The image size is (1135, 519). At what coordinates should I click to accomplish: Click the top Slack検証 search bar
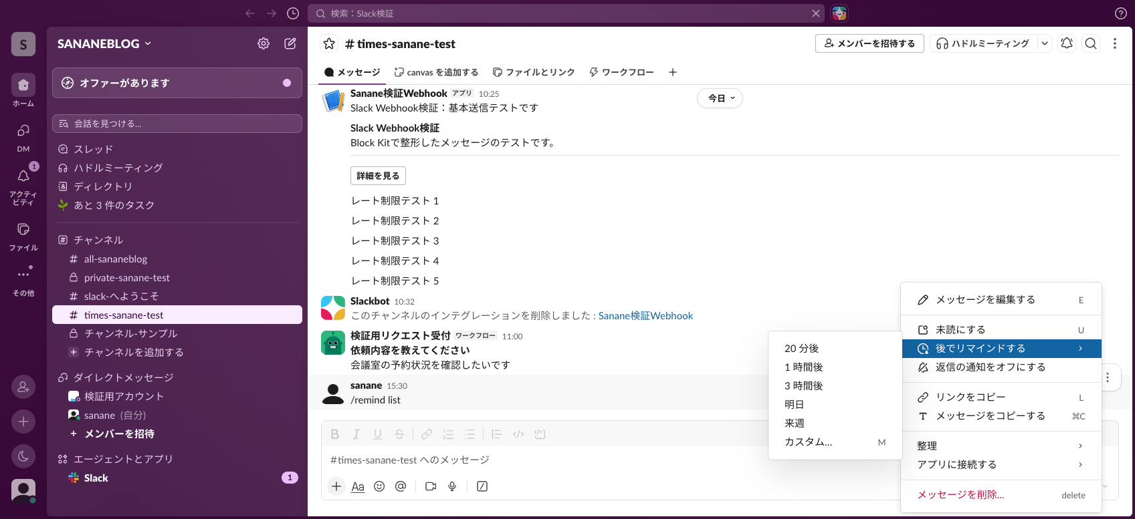tap(567, 13)
